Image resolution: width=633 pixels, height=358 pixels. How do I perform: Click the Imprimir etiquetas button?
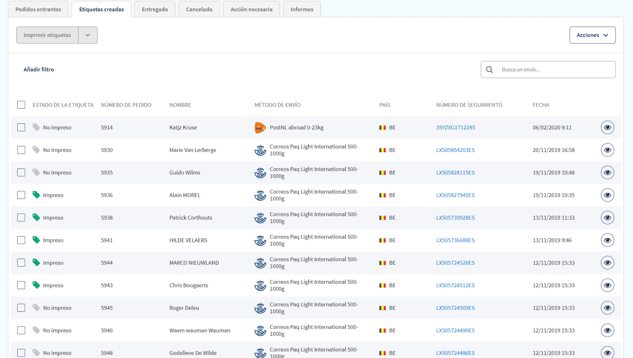click(47, 35)
